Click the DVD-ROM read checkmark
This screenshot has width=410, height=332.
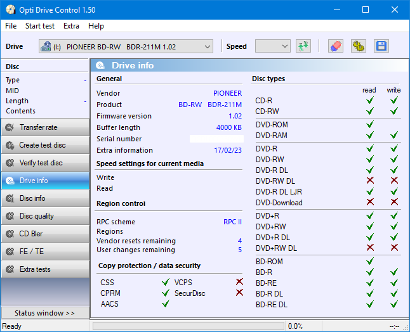[x=370, y=124]
